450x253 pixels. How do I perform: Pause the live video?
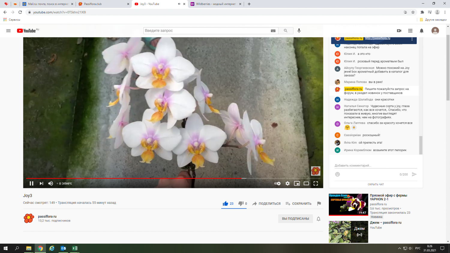tap(31, 183)
